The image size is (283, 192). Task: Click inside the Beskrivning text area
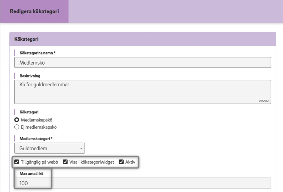pyautogui.click(x=142, y=92)
